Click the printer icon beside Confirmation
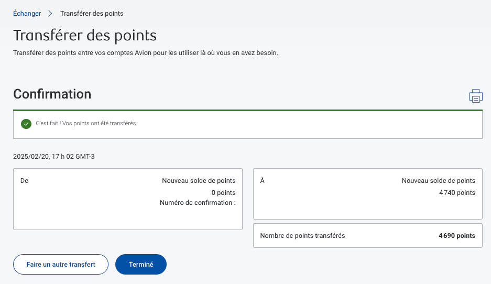This screenshot has height=284, width=491. click(475, 96)
